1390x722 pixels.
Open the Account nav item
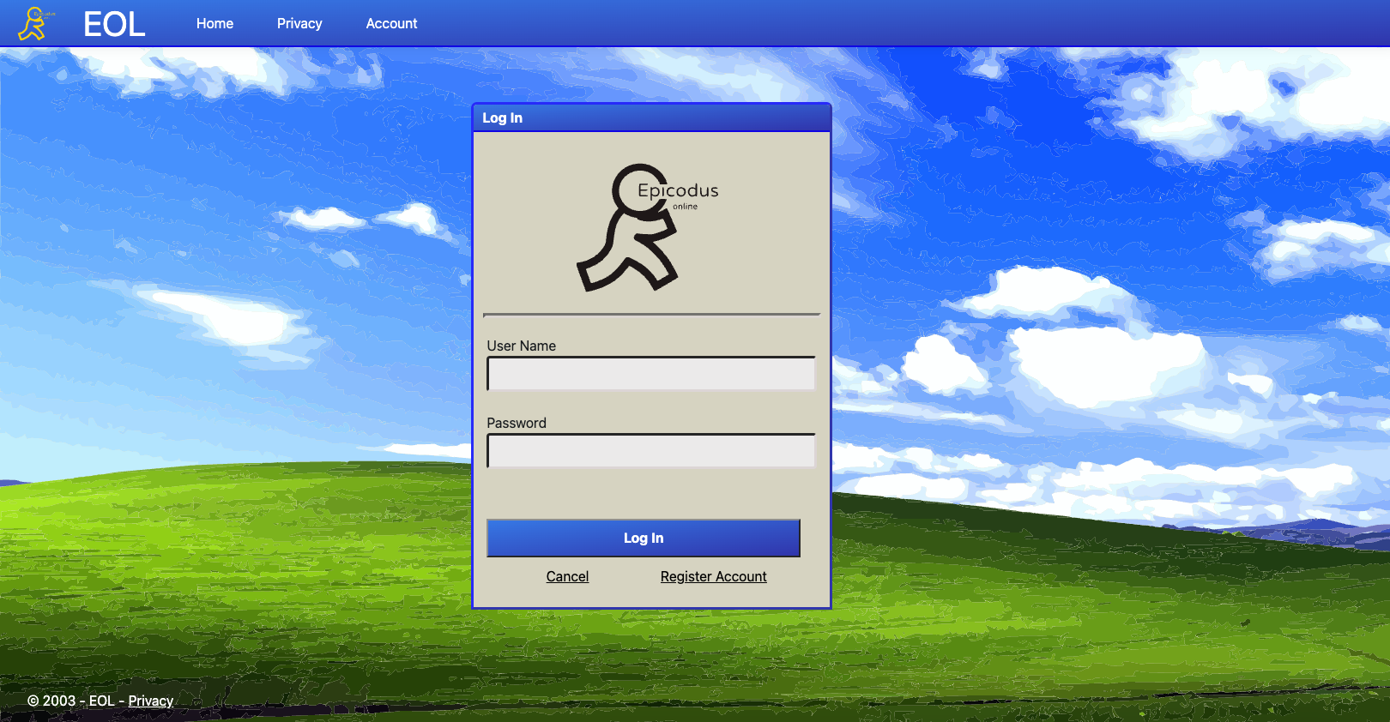[391, 24]
